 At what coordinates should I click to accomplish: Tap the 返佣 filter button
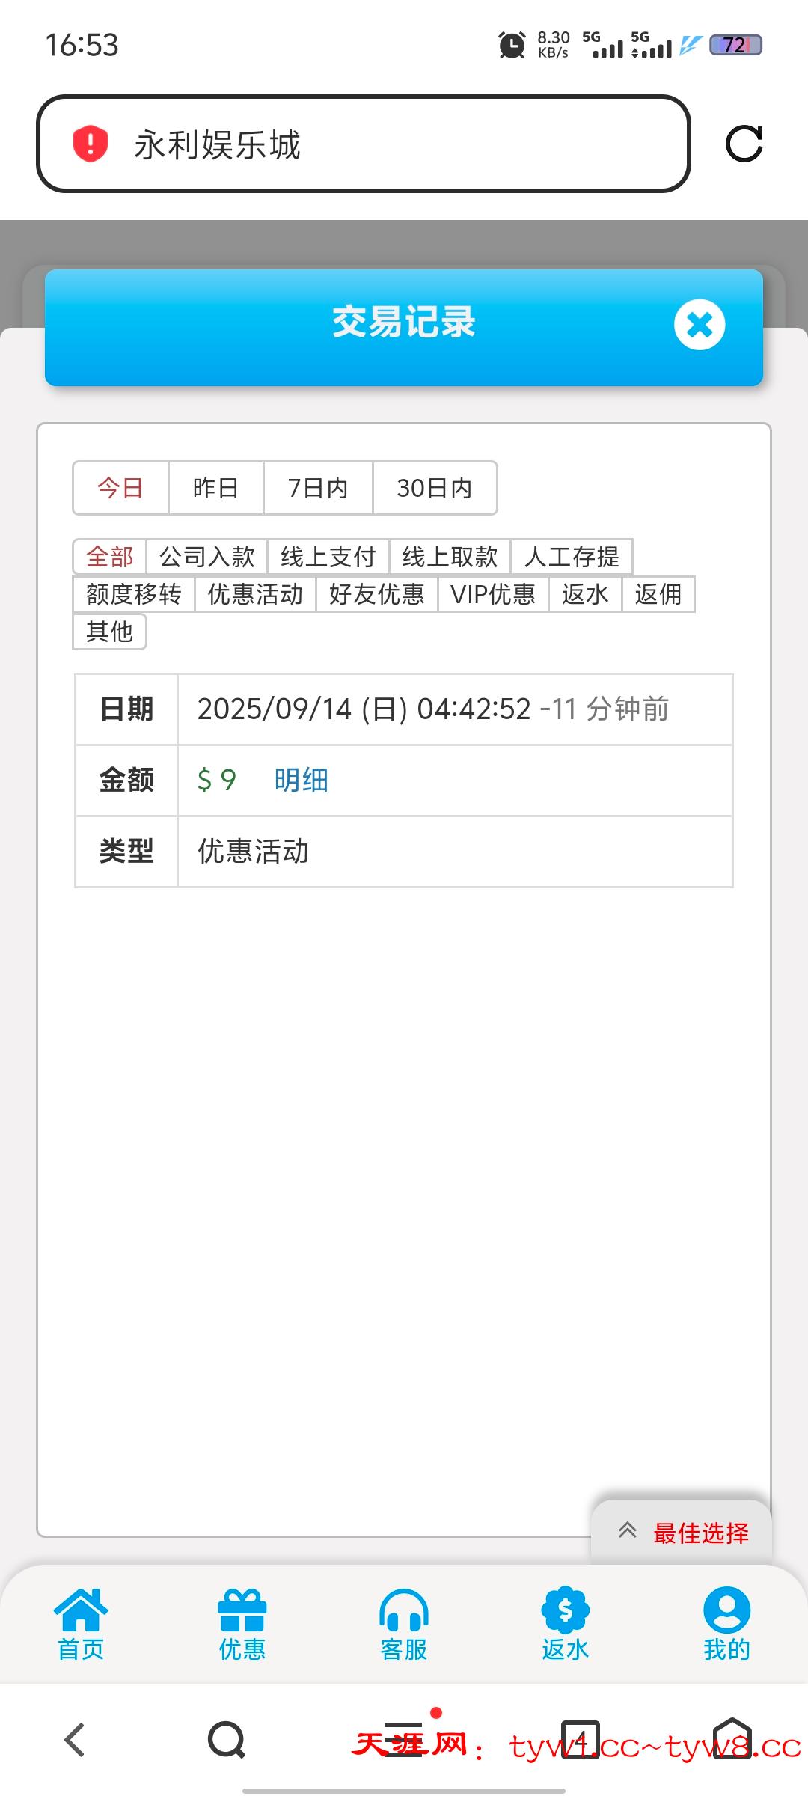(x=658, y=594)
